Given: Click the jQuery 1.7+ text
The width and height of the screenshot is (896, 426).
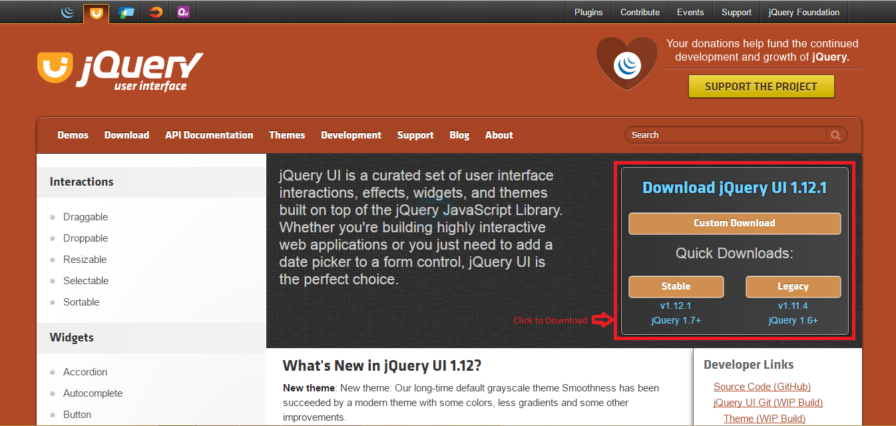Looking at the screenshot, I should (676, 321).
